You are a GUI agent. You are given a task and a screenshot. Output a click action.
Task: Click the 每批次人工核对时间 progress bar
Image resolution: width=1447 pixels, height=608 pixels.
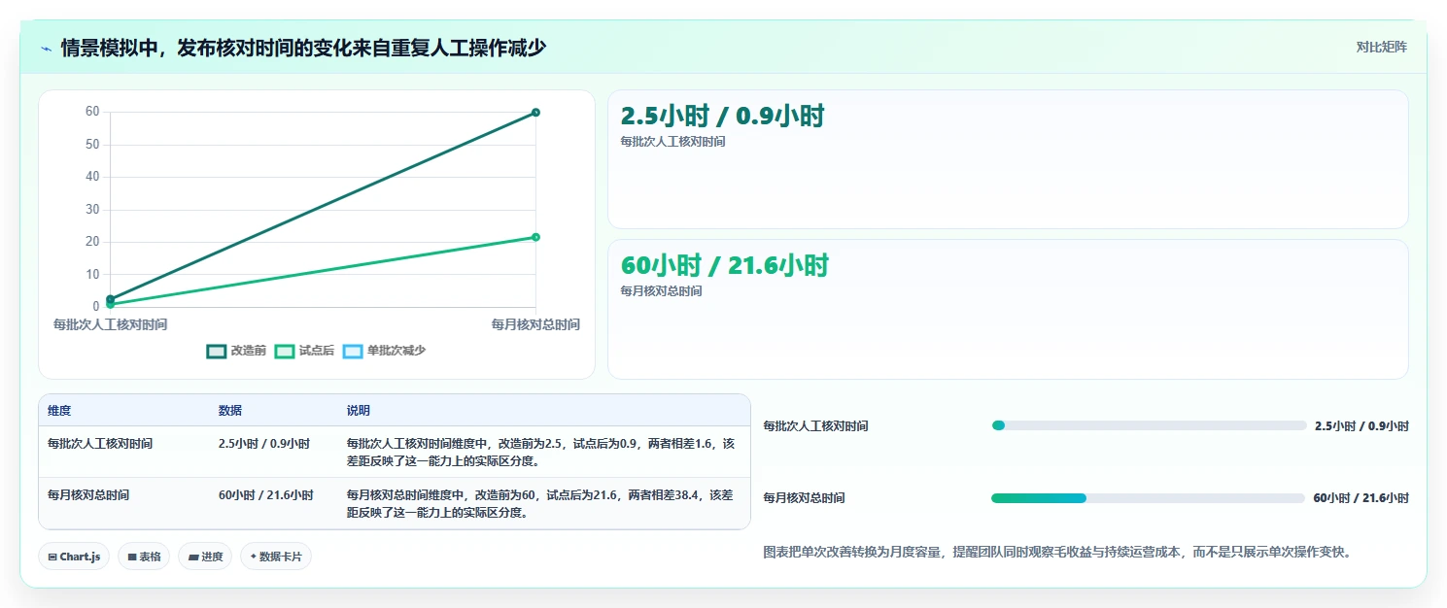1149,425
